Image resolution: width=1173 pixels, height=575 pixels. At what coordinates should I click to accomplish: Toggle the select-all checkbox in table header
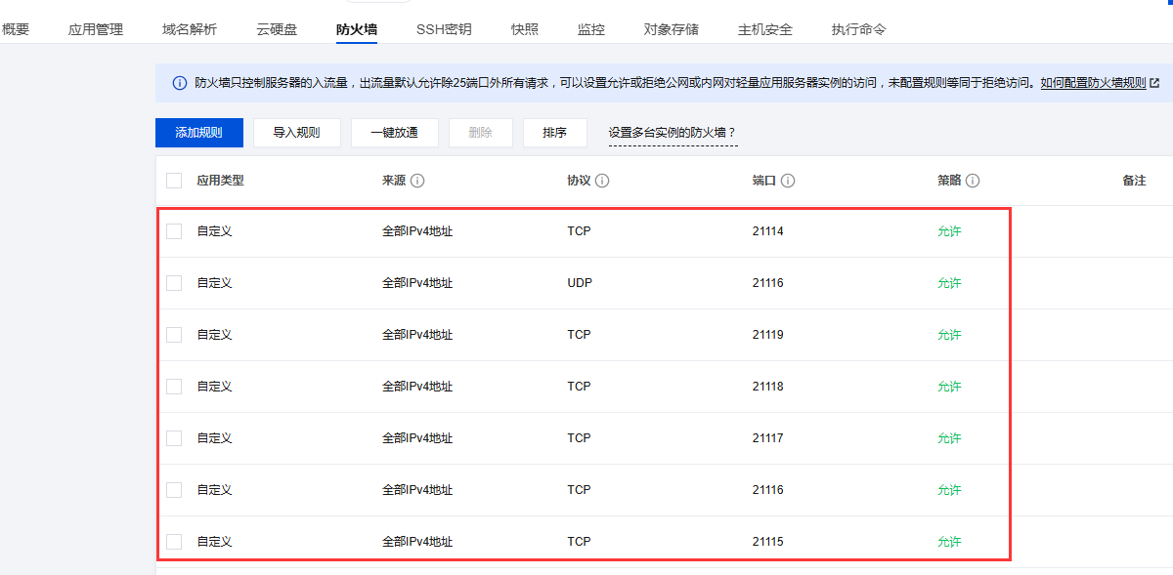[x=174, y=181]
